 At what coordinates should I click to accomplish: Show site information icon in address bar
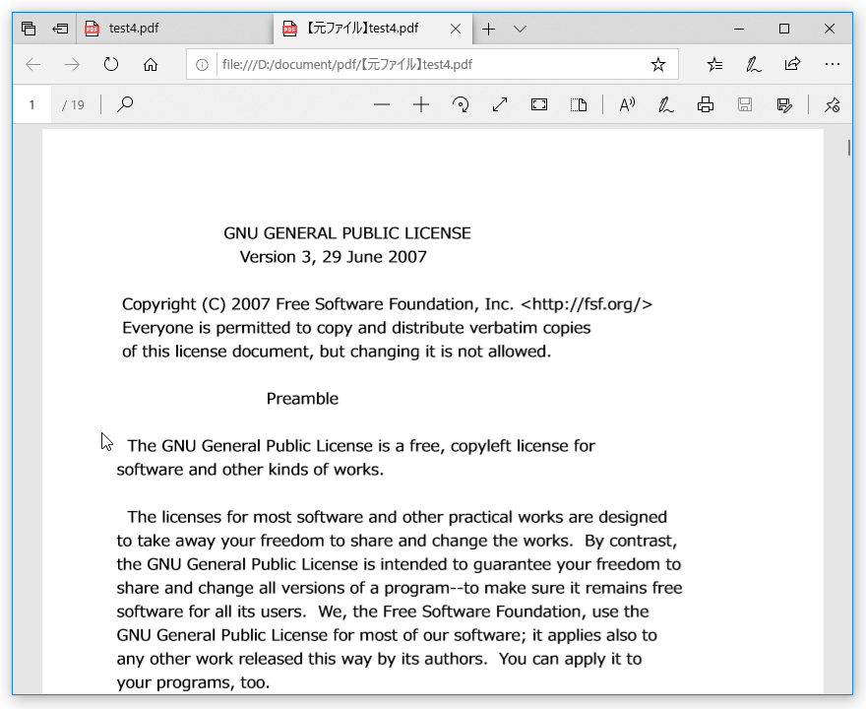point(202,65)
